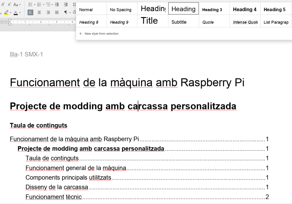292x204 pixels.
Task: Select the Normal style
Action: 92,9
